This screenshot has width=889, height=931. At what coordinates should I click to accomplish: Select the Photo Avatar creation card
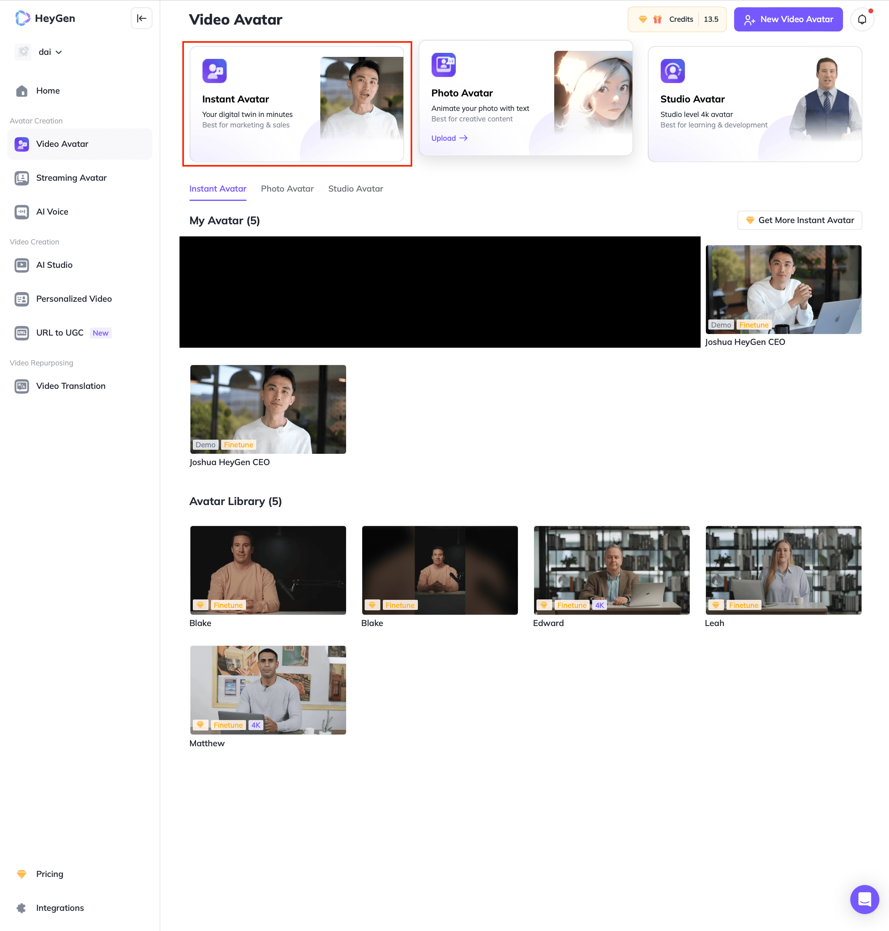[x=526, y=98]
